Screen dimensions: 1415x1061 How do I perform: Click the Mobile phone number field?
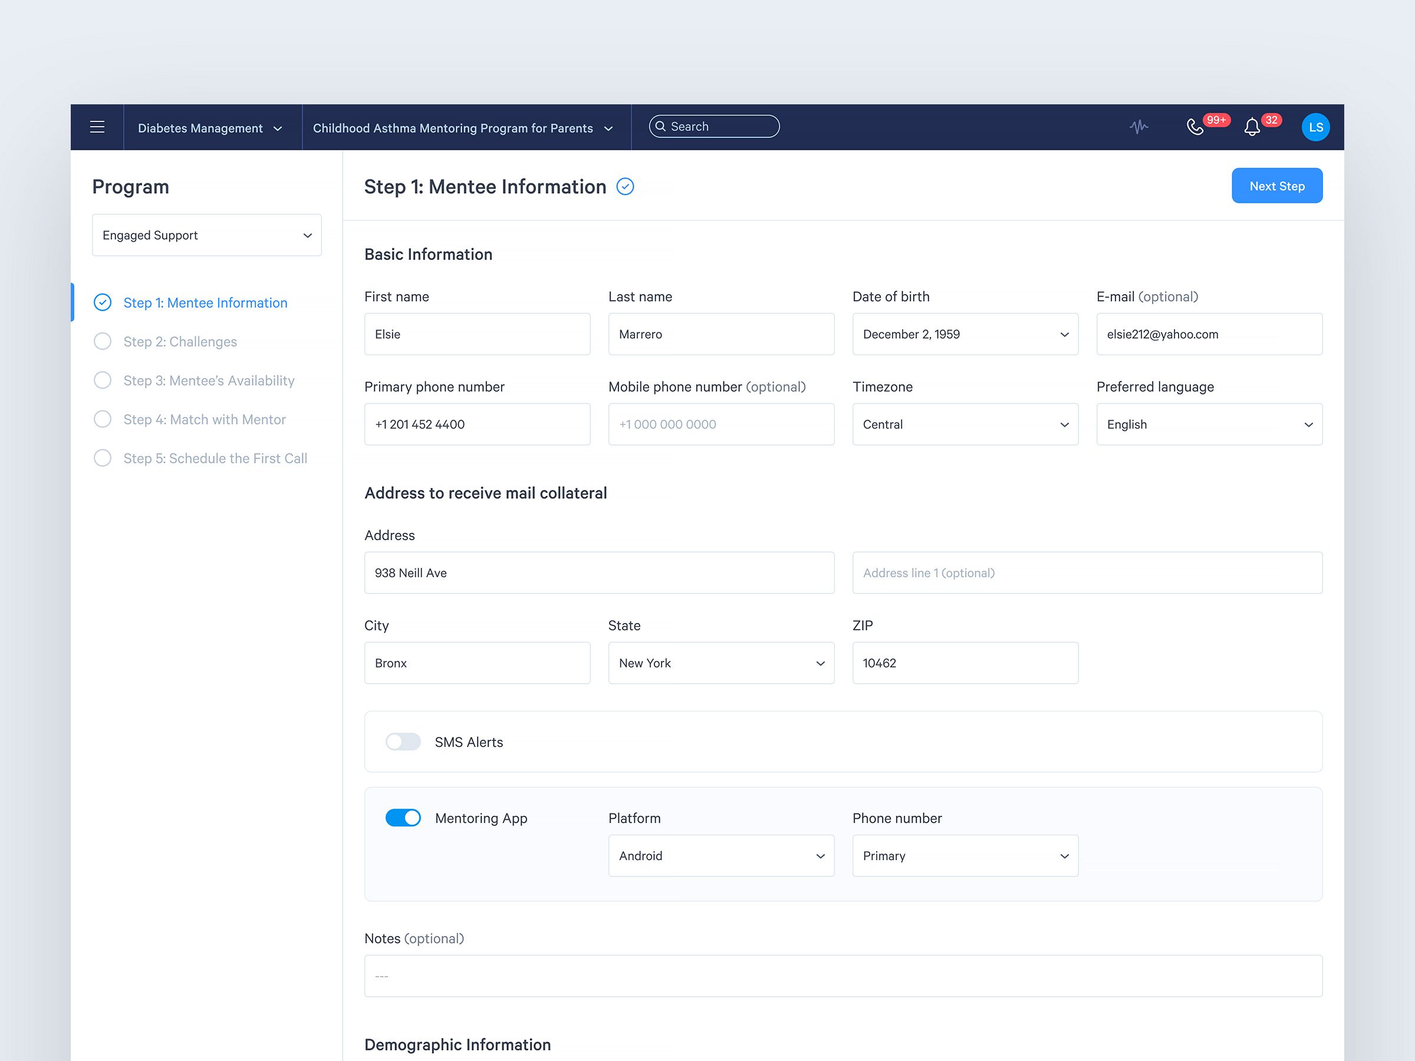721,424
